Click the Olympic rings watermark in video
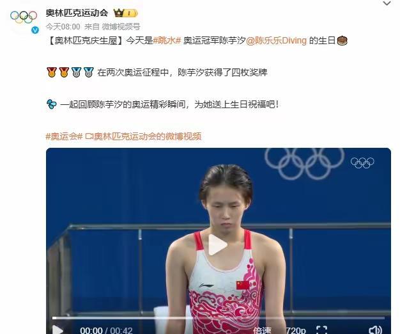The height and width of the screenshot is (334, 400). point(362,163)
